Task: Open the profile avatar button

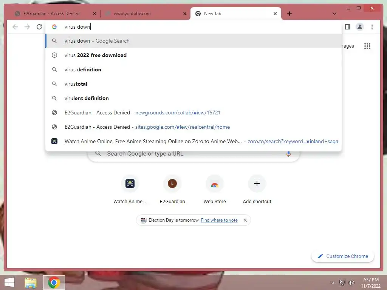Action: 360,27
